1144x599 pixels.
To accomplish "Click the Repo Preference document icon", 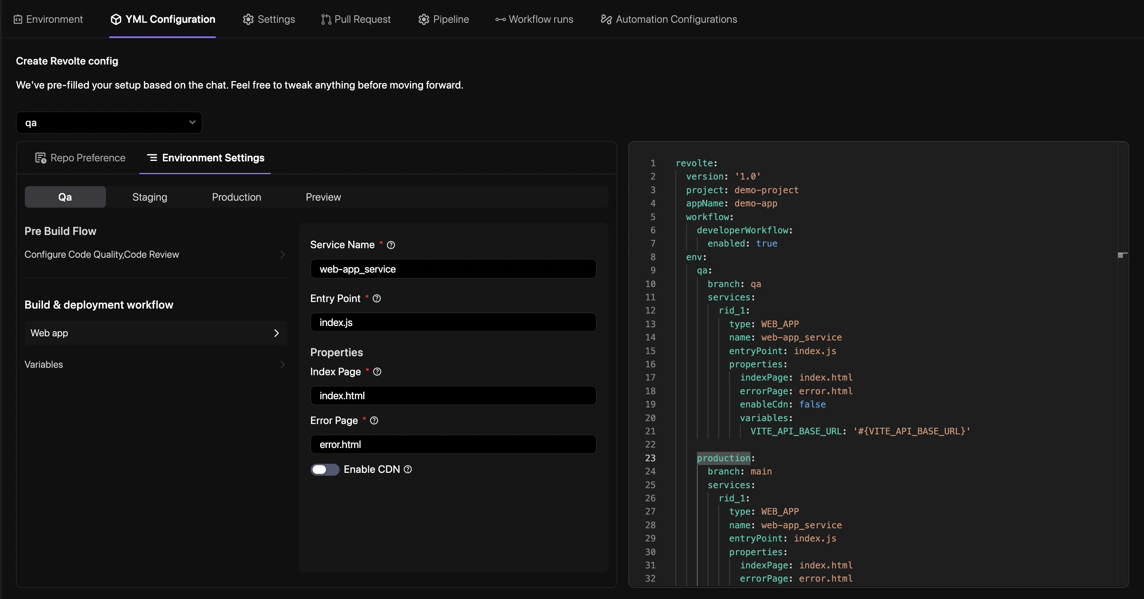I will pos(41,158).
